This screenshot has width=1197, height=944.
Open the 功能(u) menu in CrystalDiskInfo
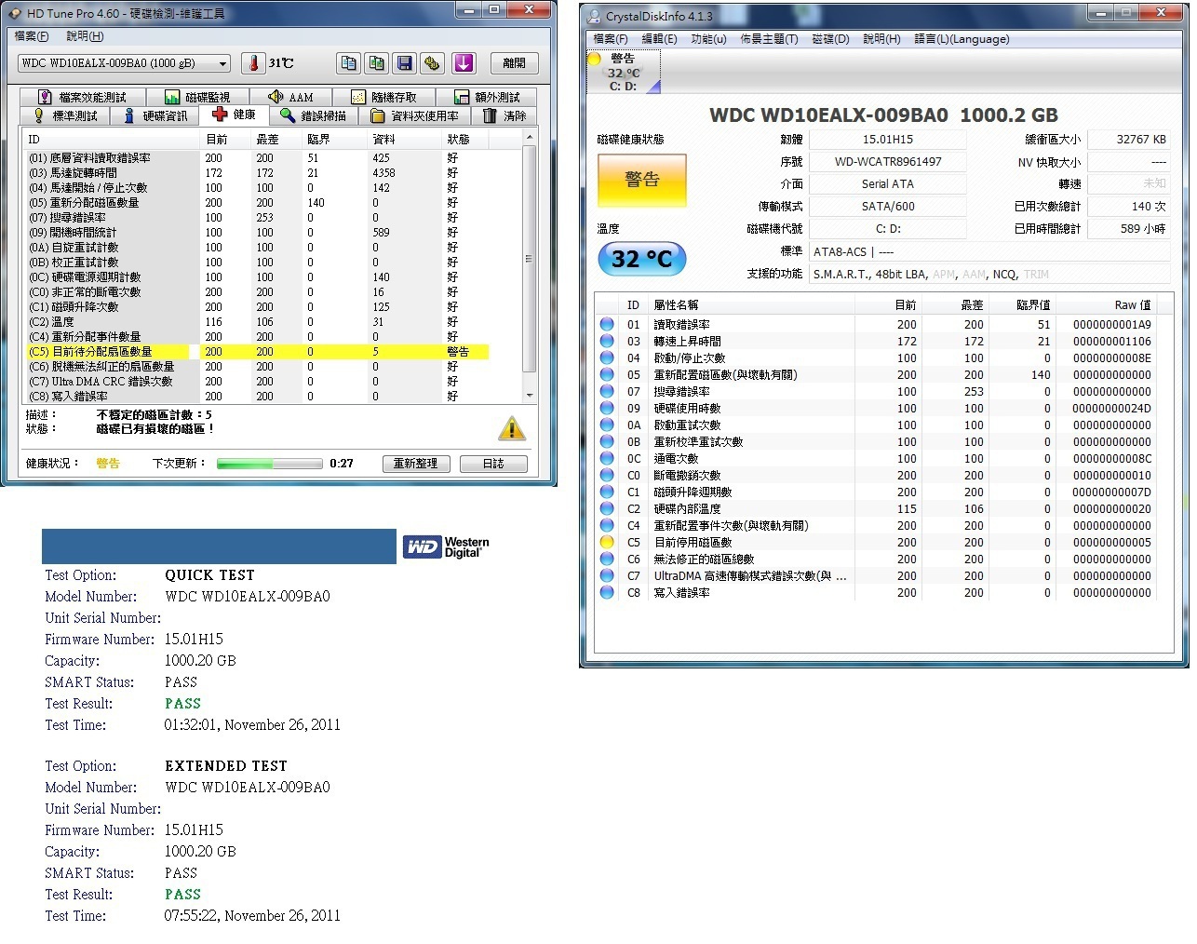tap(708, 39)
